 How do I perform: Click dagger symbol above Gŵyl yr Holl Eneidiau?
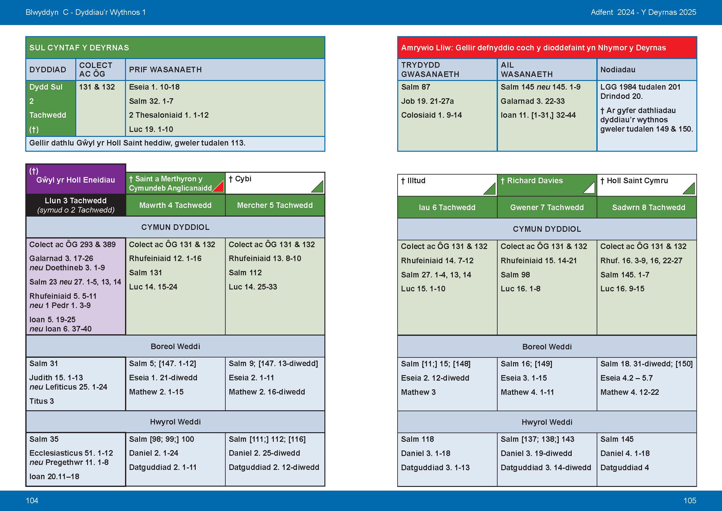pos(34,171)
